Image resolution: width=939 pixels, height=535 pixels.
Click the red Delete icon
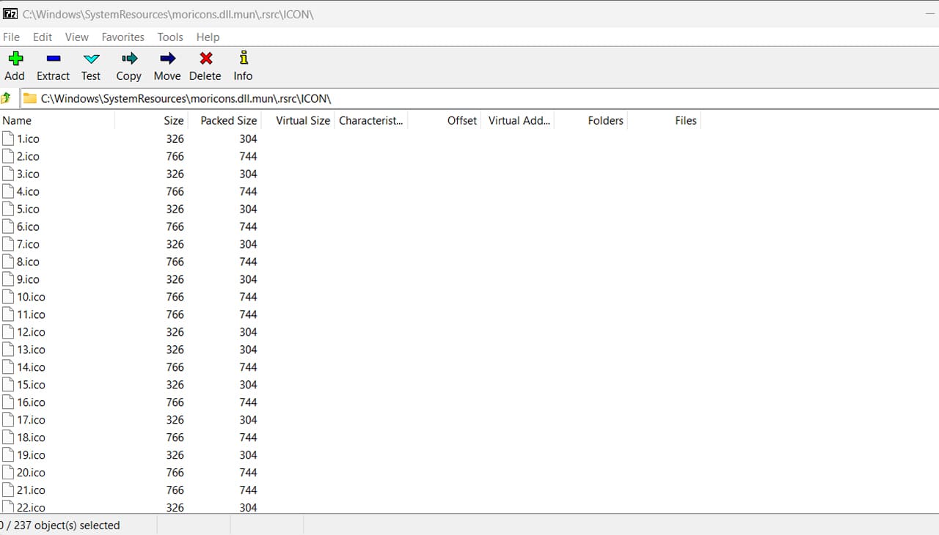[205, 58]
